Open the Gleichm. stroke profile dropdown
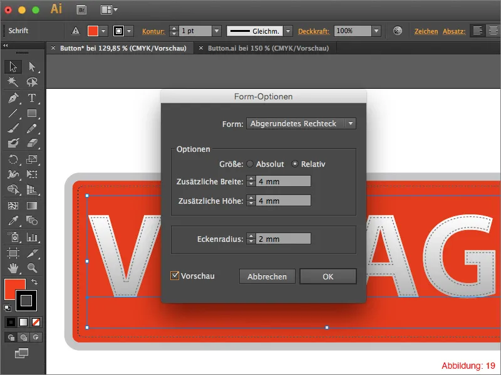The height and width of the screenshot is (375, 501). click(288, 31)
